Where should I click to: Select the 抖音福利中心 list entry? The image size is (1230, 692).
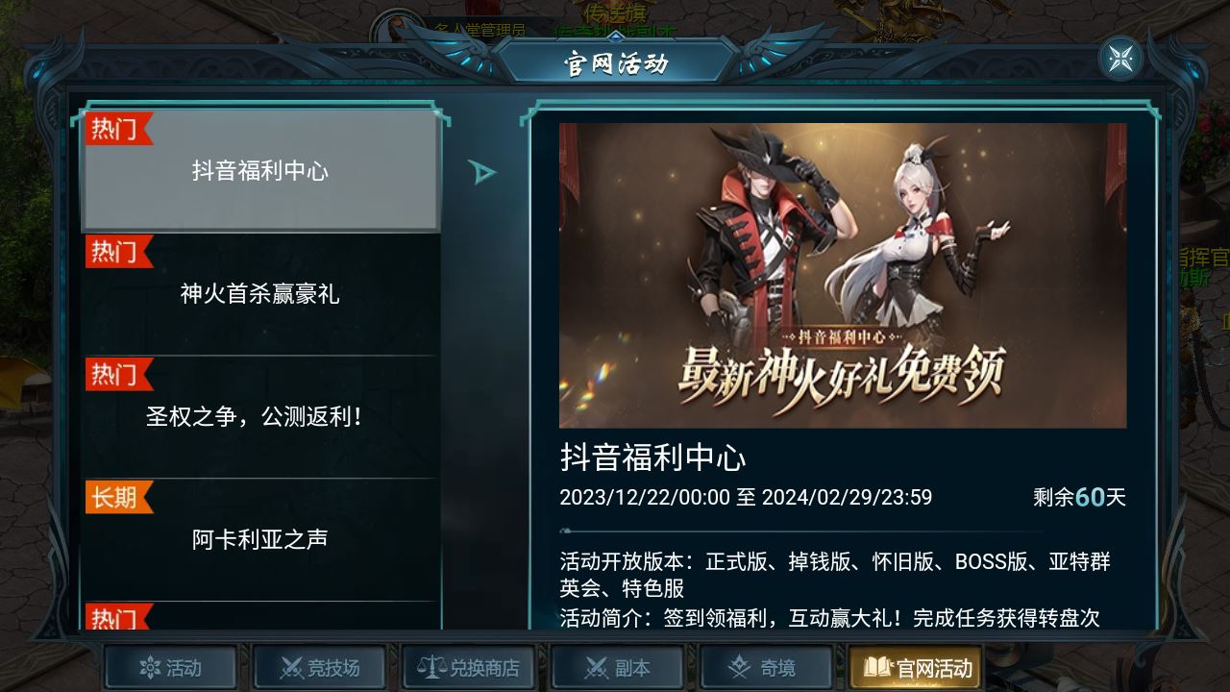pos(260,171)
